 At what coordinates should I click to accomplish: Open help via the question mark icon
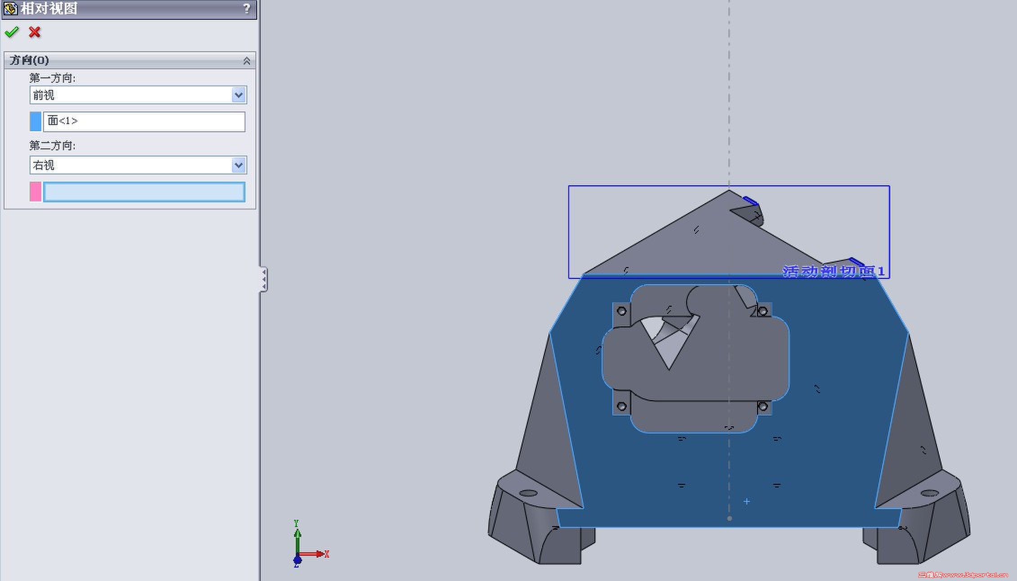pyautogui.click(x=246, y=9)
